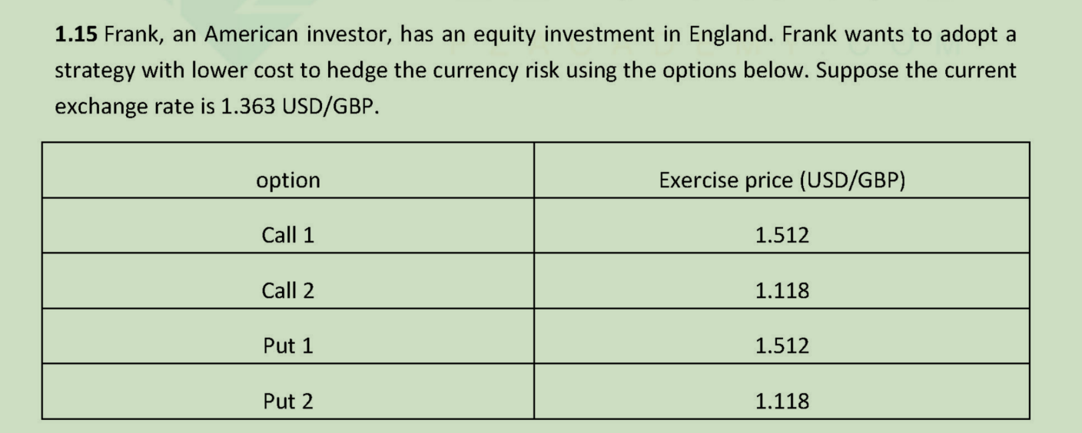Click "USD/GBP" after the 1.363 rate

[331, 106]
